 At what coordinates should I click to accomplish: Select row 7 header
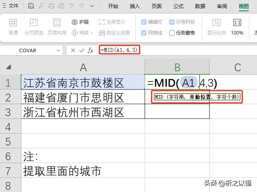click(10, 170)
